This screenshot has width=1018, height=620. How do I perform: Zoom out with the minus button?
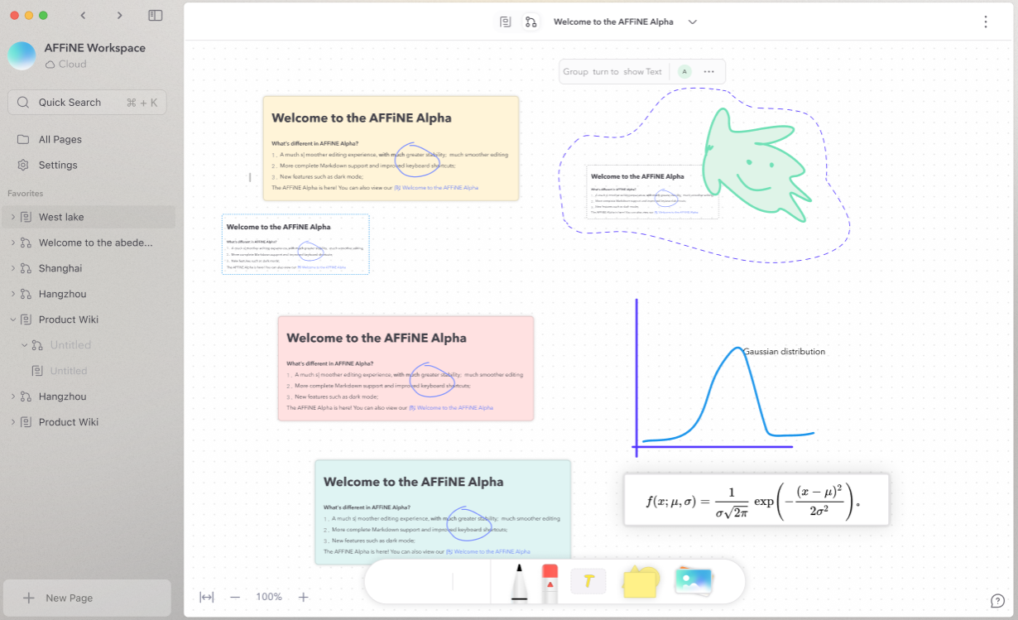[x=235, y=597]
